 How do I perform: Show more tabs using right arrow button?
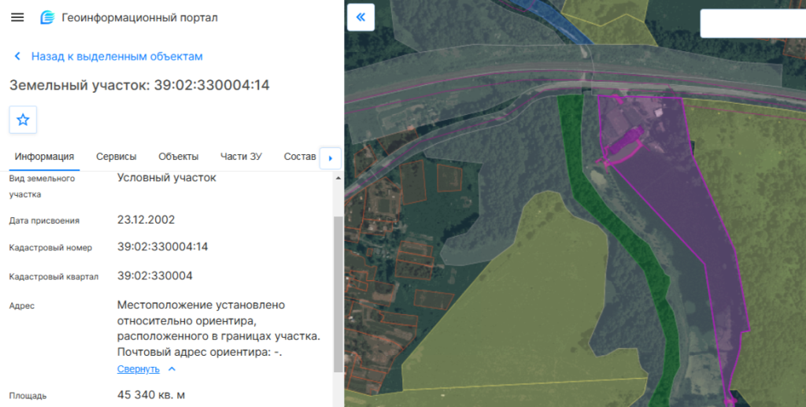331,158
